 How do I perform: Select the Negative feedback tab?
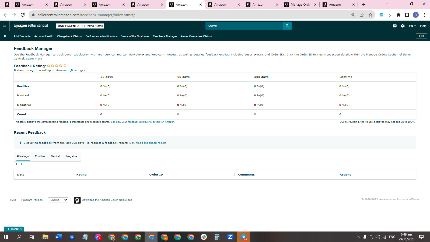[72, 156]
